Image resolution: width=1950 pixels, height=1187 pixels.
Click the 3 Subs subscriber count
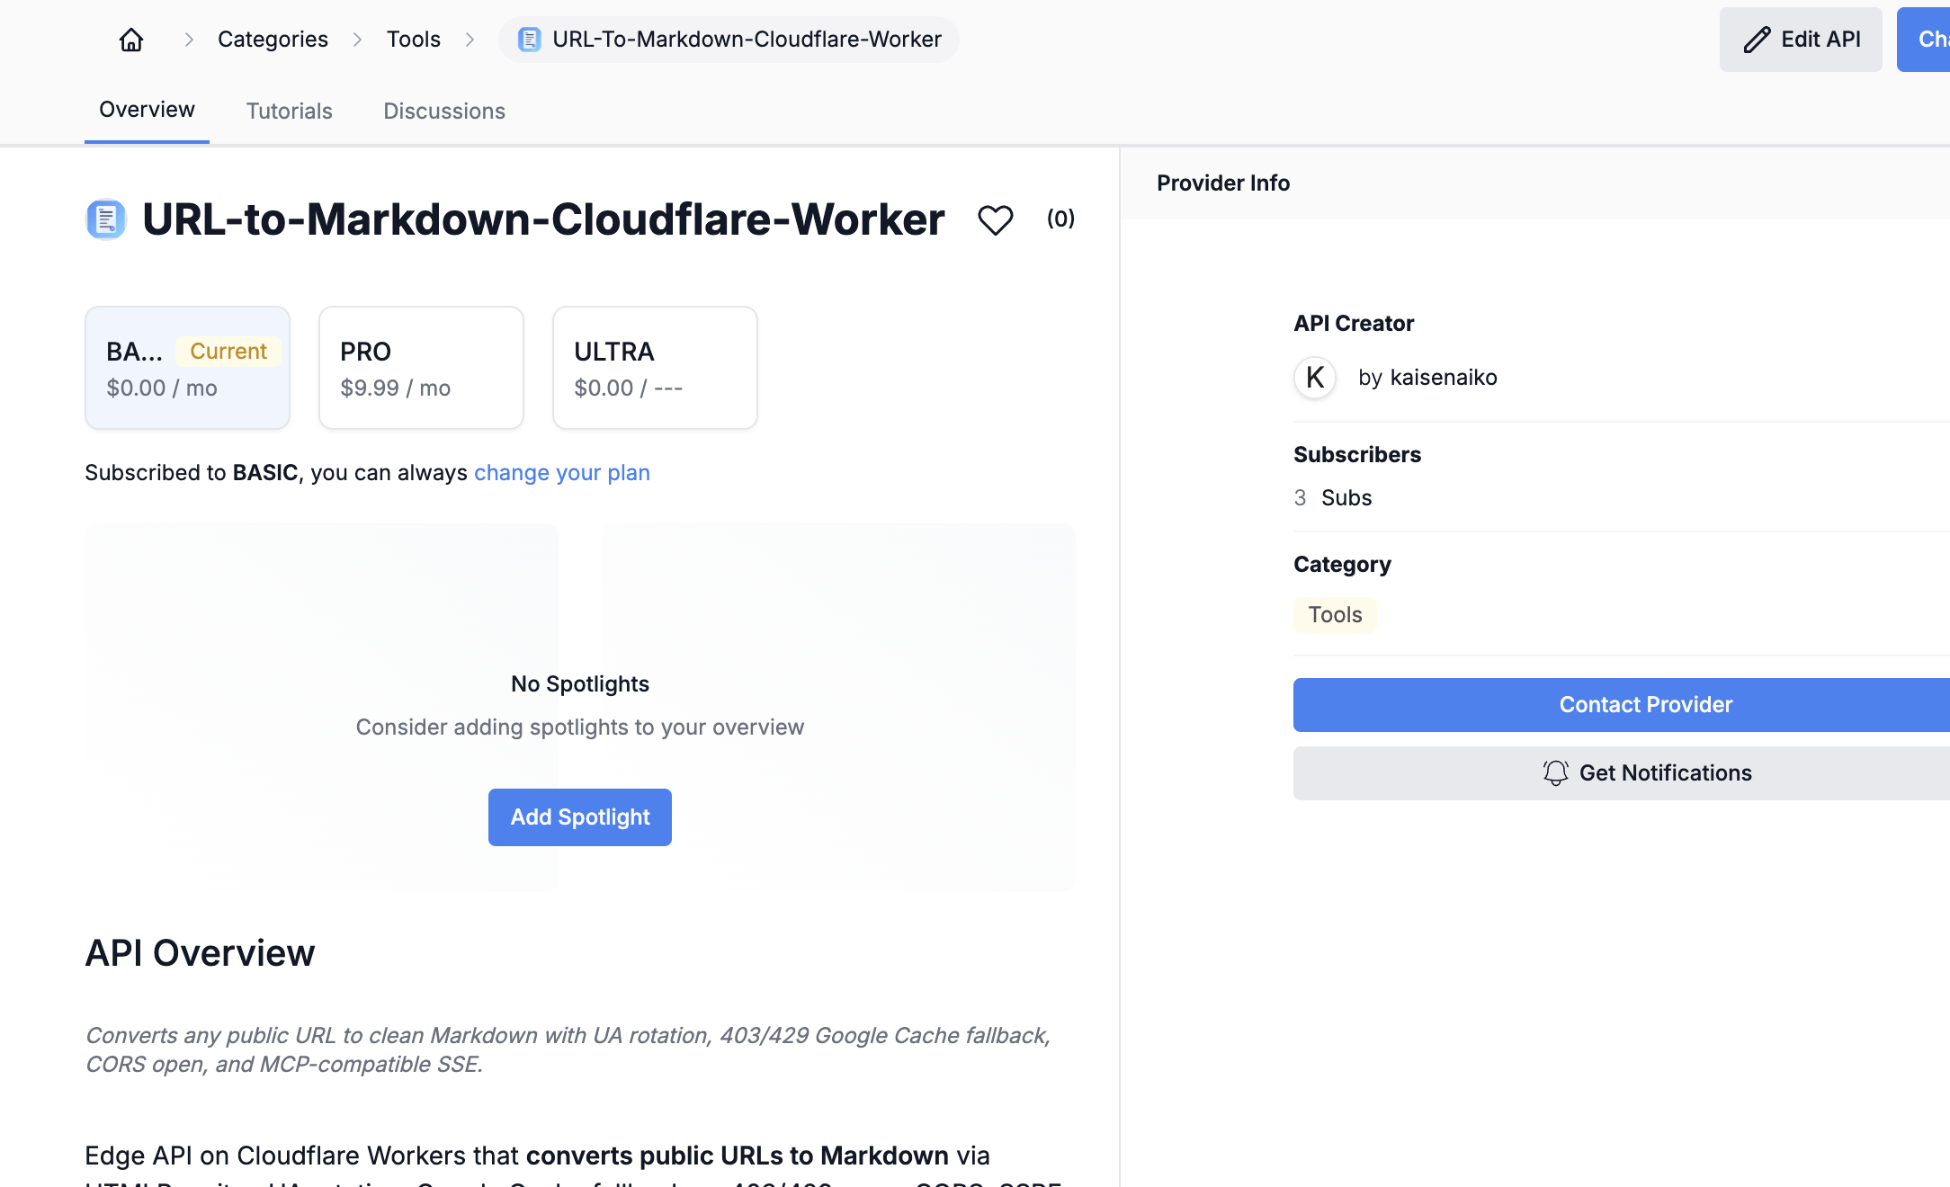click(x=1333, y=498)
